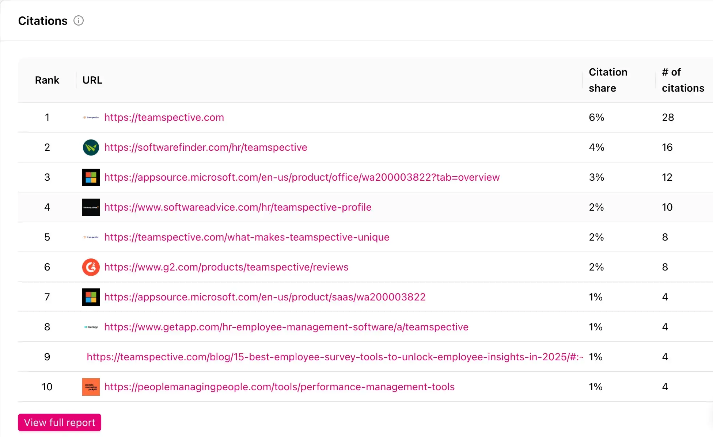713x437 pixels.
Task: Click 8 citations in g2.com row
Action: pos(665,267)
